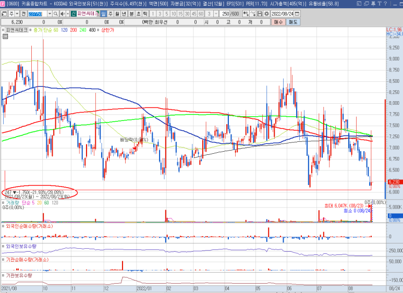The width and height of the screenshot is (403, 293).
Task: Select the yearly 년 period toggle
Action: pyautogui.click(x=124, y=14)
